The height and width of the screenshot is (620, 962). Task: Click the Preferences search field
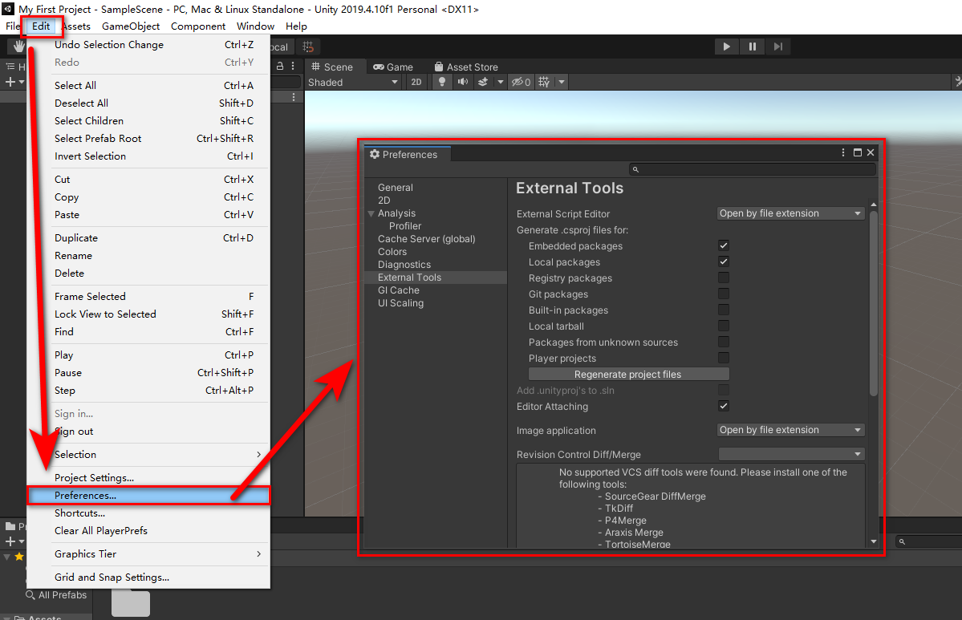[x=752, y=169]
